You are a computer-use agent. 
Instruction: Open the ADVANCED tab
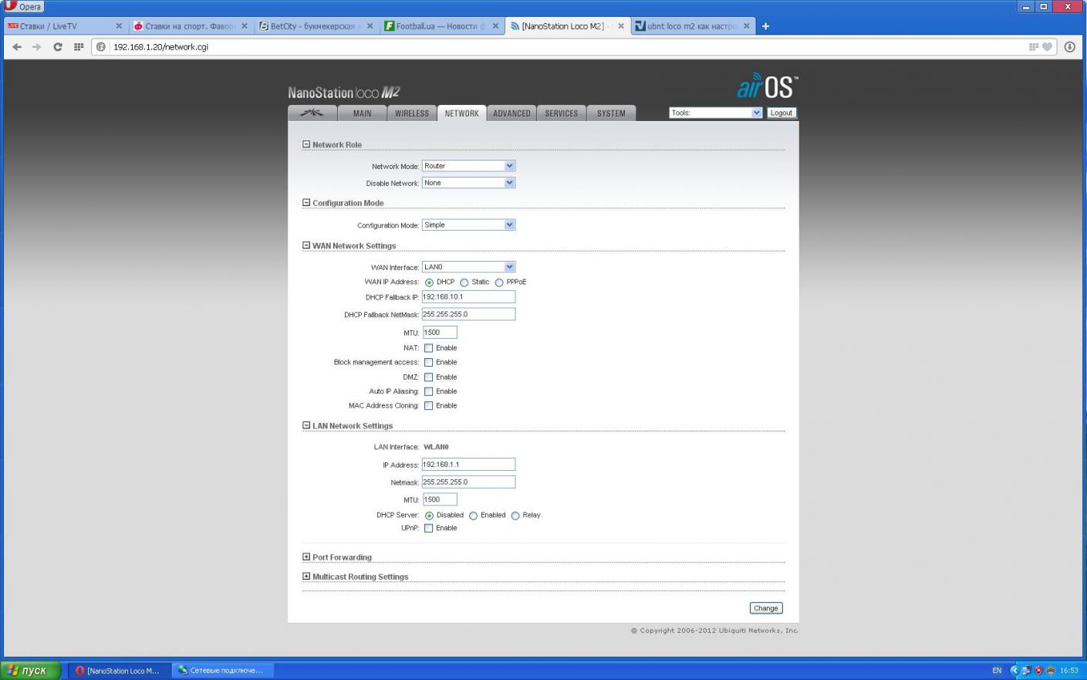[511, 113]
